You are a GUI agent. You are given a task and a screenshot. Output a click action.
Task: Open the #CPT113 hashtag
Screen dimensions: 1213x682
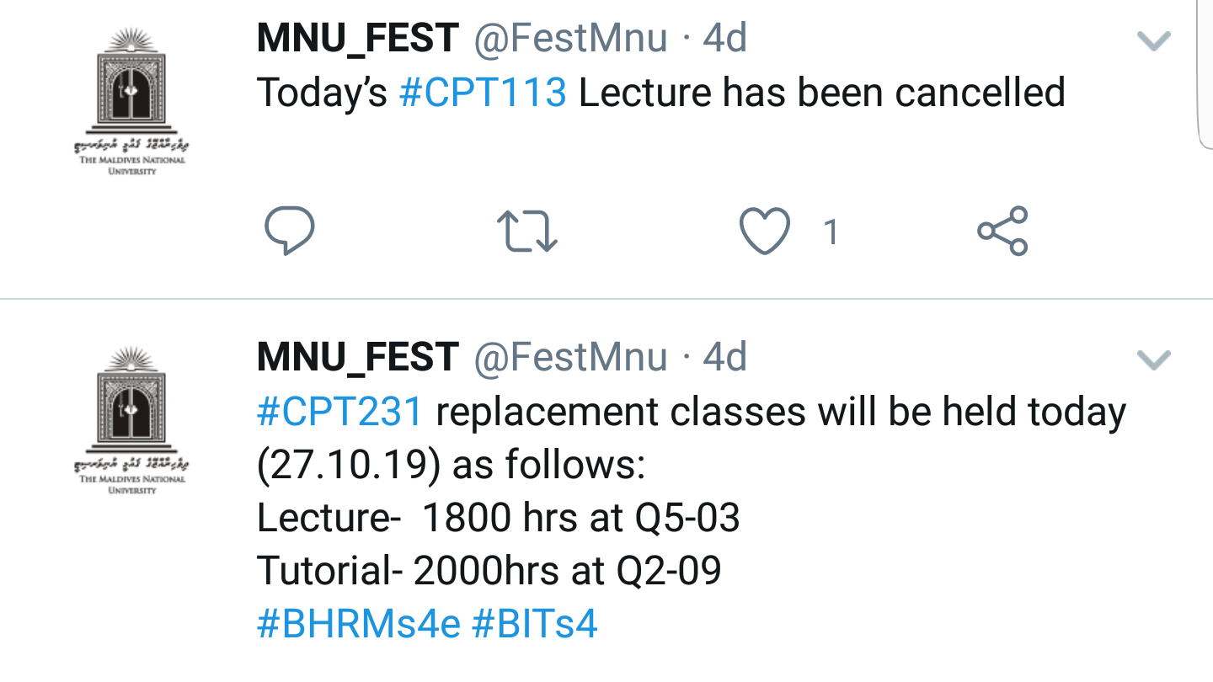pyautogui.click(x=483, y=93)
